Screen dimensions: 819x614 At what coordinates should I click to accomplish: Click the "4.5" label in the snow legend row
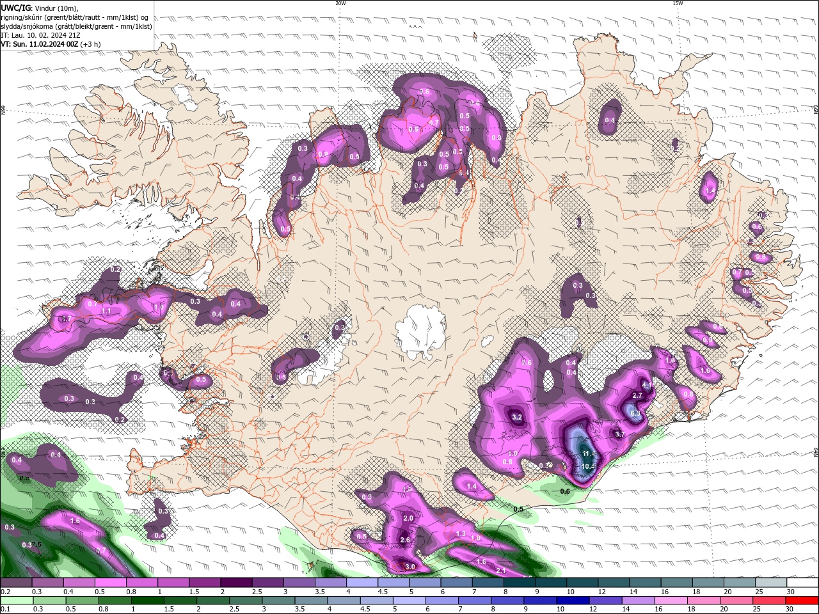[x=383, y=592]
